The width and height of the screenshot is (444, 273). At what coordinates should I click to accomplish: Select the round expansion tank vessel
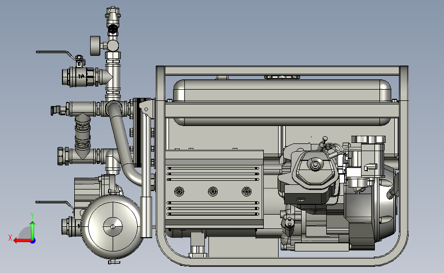[112, 226]
